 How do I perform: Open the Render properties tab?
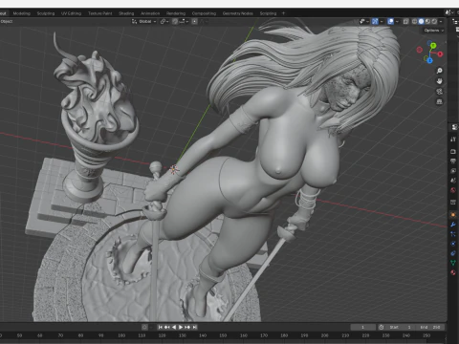[453, 151]
